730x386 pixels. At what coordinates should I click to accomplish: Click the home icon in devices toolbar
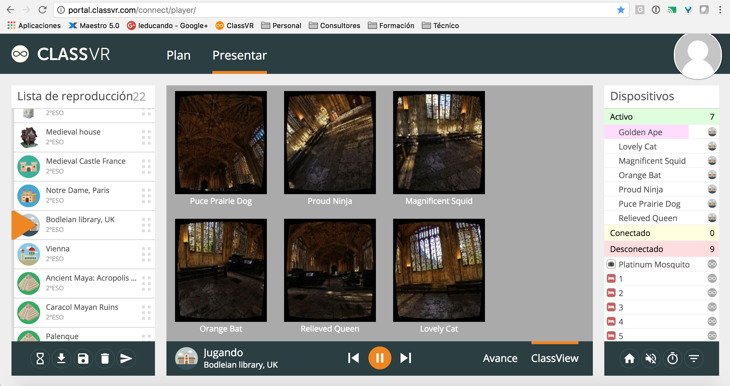pos(630,359)
